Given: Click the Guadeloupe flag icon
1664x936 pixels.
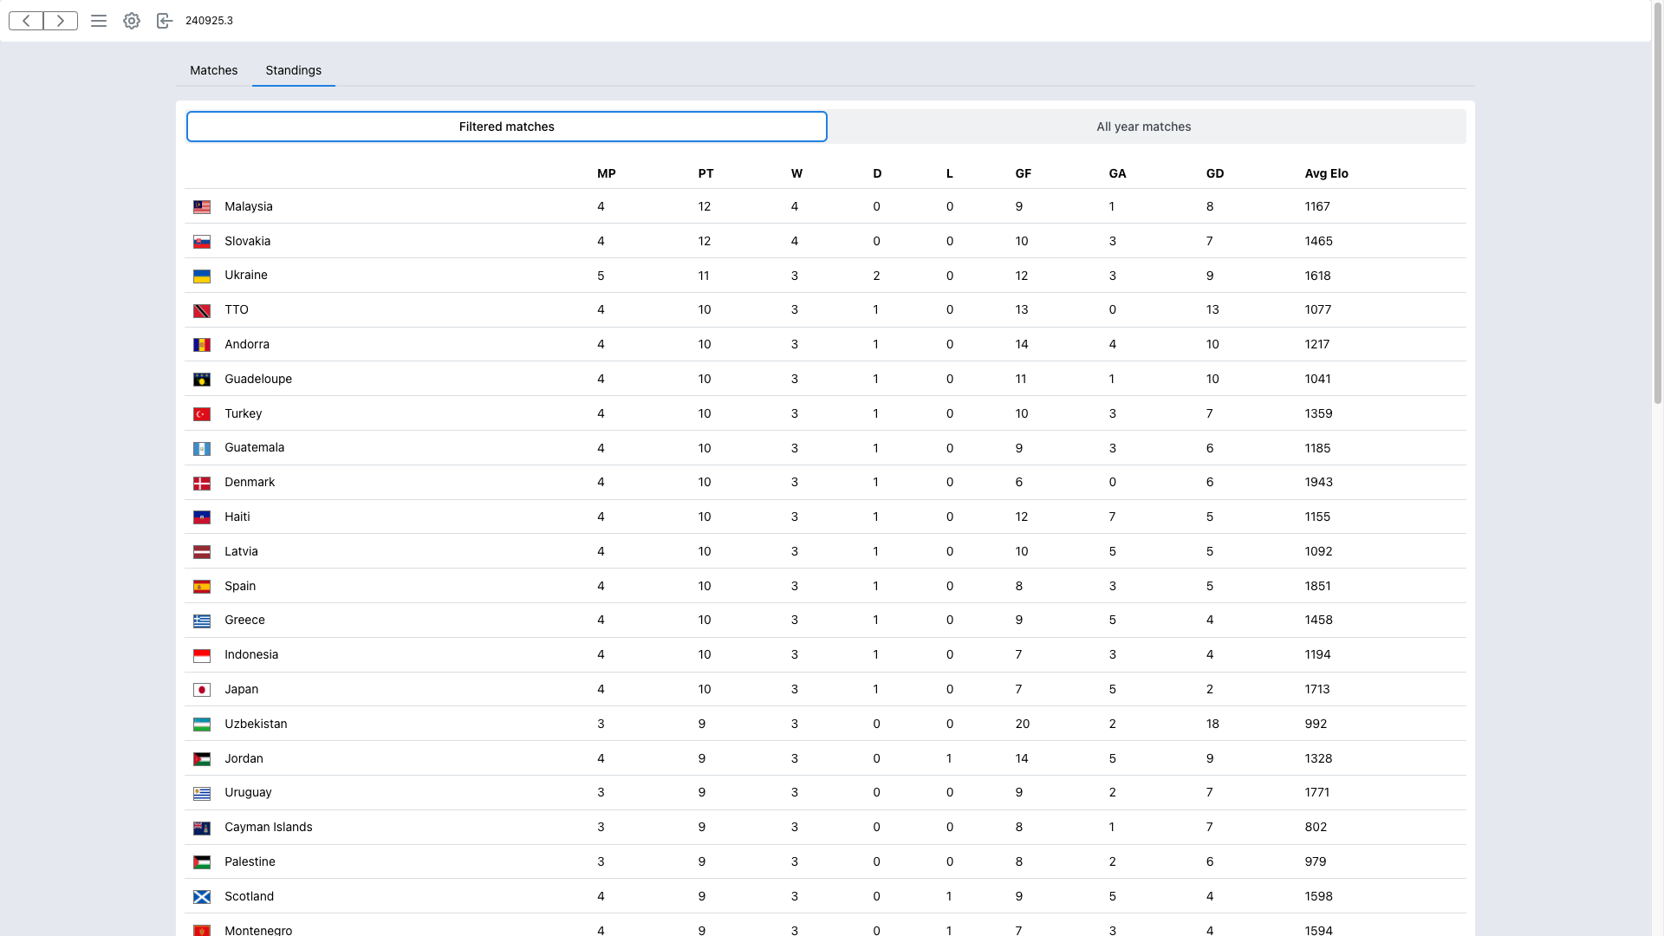Looking at the screenshot, I should point(202,380).
